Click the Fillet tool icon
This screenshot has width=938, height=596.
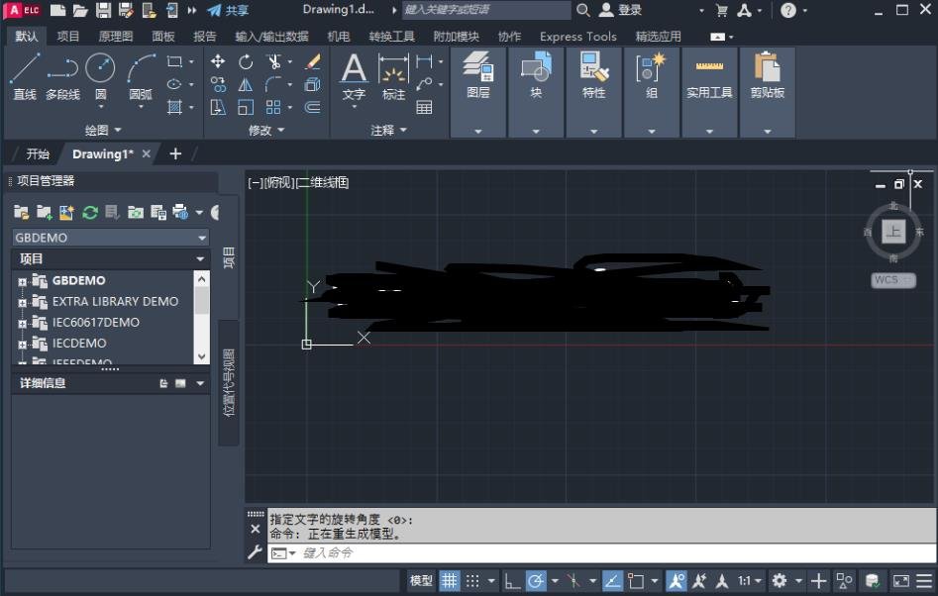coord(273,84)
